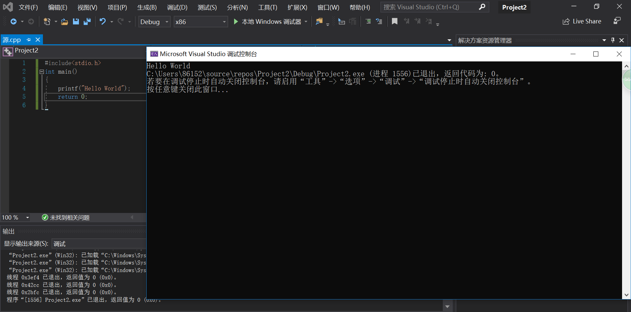
Task: Save the current file
Action: pos(76,21)
